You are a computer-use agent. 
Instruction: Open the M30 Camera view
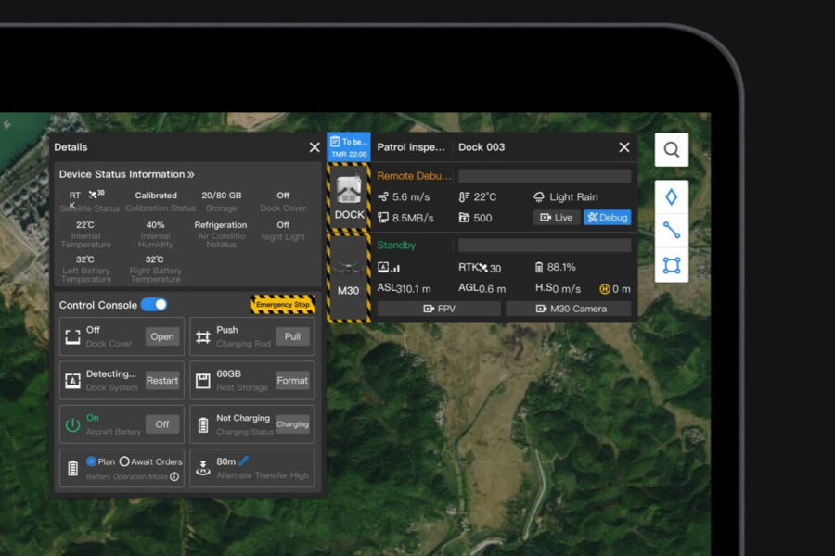(x=569, y=309)
